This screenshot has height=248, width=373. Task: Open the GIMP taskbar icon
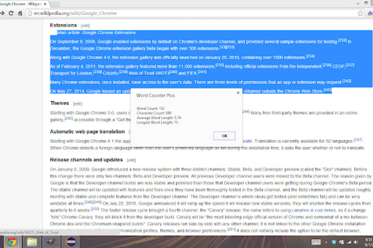point(52,242)
